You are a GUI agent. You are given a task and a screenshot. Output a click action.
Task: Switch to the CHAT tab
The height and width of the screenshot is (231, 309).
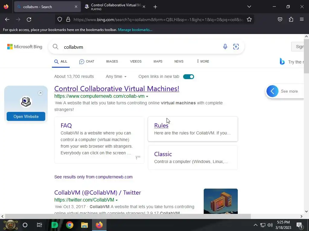[87, 61]
